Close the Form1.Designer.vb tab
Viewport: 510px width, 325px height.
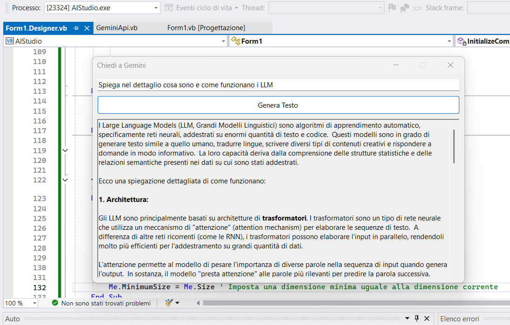[x=87, y=28]
